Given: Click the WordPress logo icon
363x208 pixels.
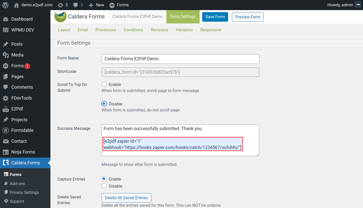Looking at the screenshot, I should tap(5, 5).
